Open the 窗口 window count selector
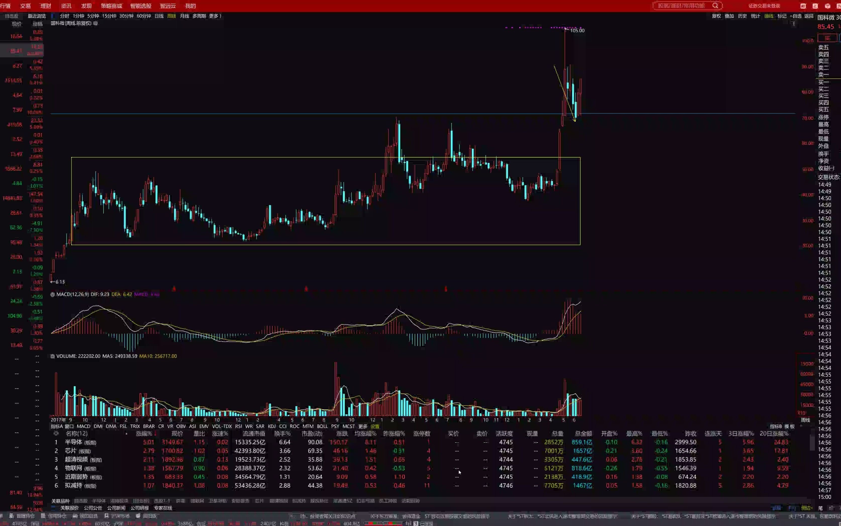This screenshot has height=526, width=841. 69,426
